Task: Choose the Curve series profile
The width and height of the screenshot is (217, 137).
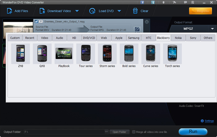Action: [151, 56]
